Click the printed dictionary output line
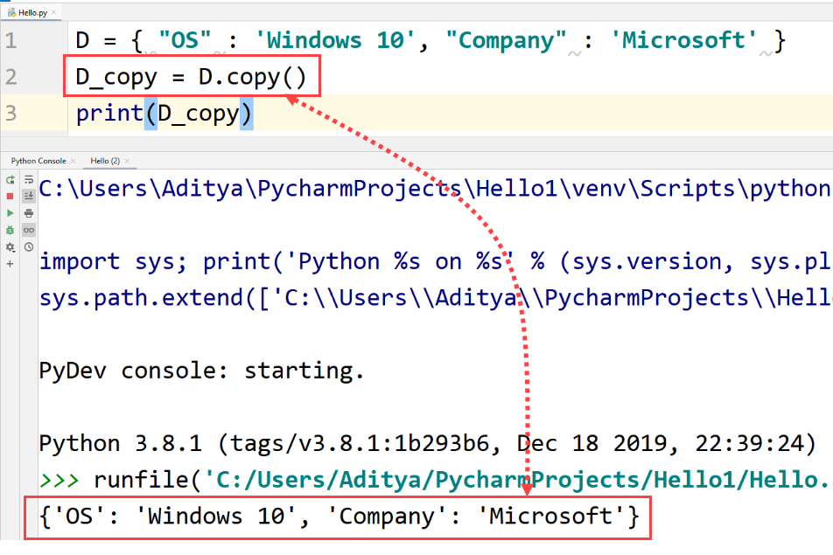Screen dimensions: 833x555 pyautogui.click(x=339, y=517)
